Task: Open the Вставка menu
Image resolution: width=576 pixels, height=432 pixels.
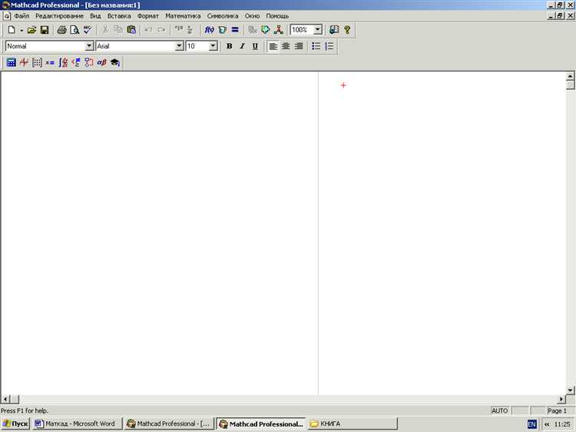Action: tap(119, 16)
